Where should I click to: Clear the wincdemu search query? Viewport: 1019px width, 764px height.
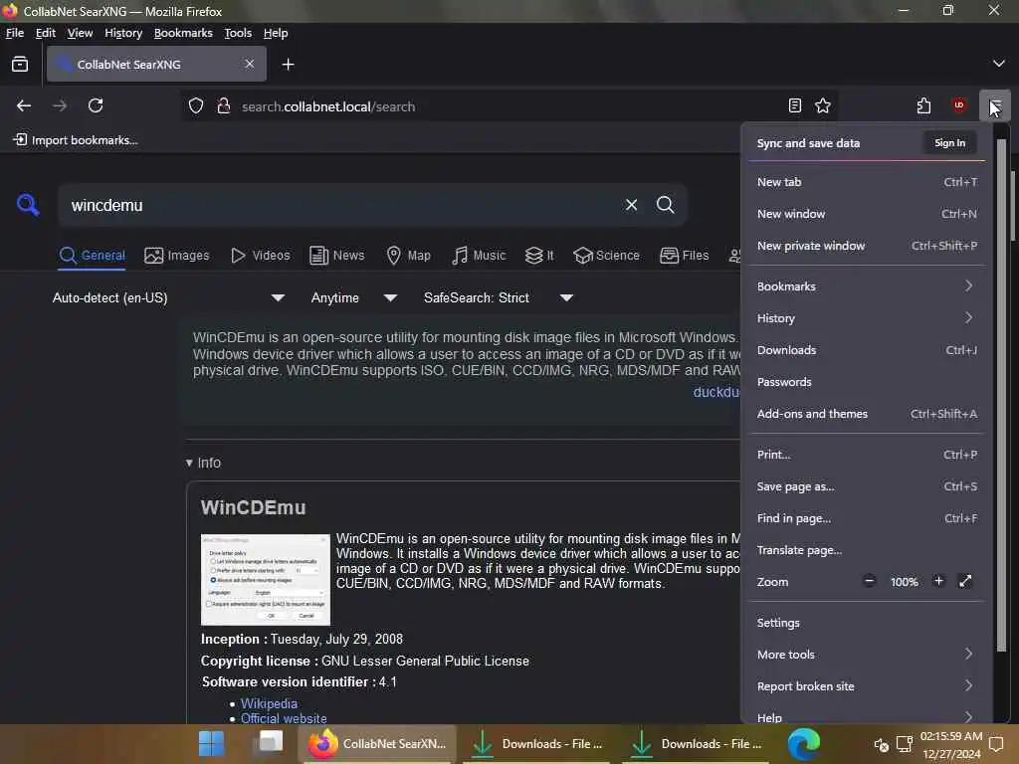631,205
